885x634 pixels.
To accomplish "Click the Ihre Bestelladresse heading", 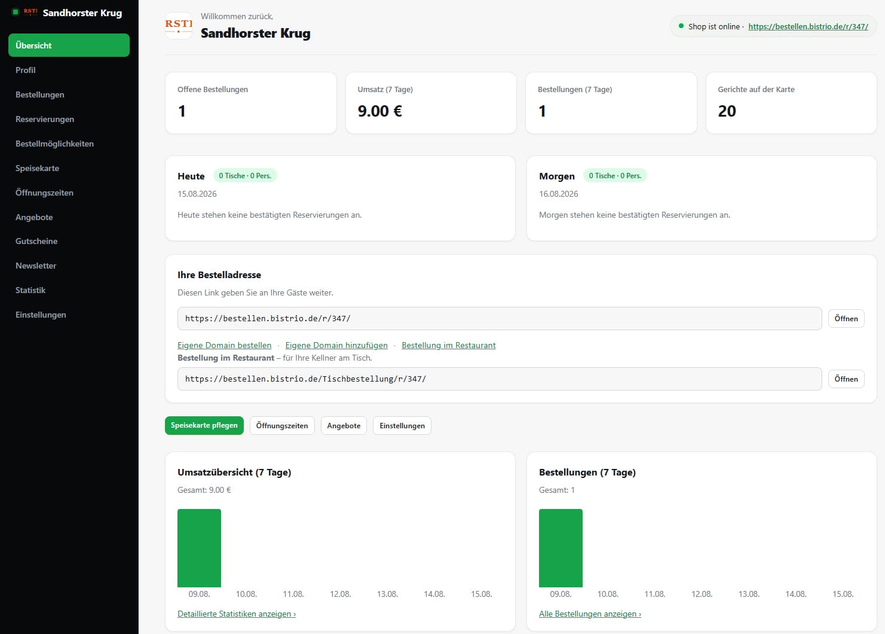I will 219,275.
